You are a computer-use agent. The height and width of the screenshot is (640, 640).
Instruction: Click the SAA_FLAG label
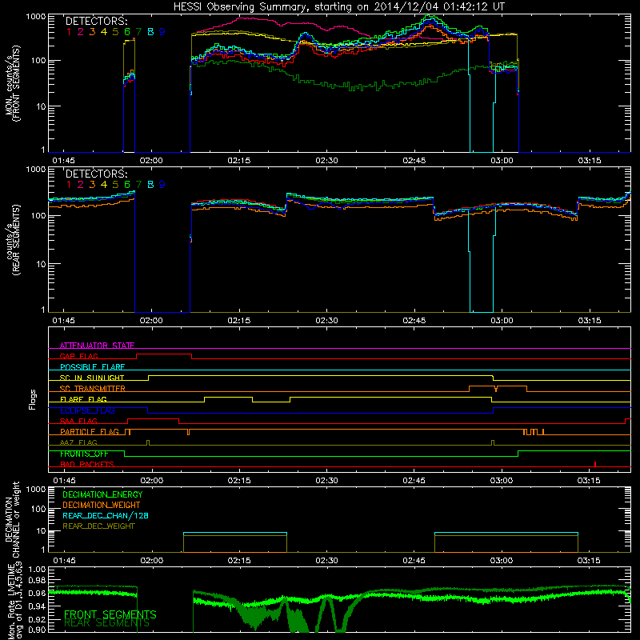[x=78, y=421]
